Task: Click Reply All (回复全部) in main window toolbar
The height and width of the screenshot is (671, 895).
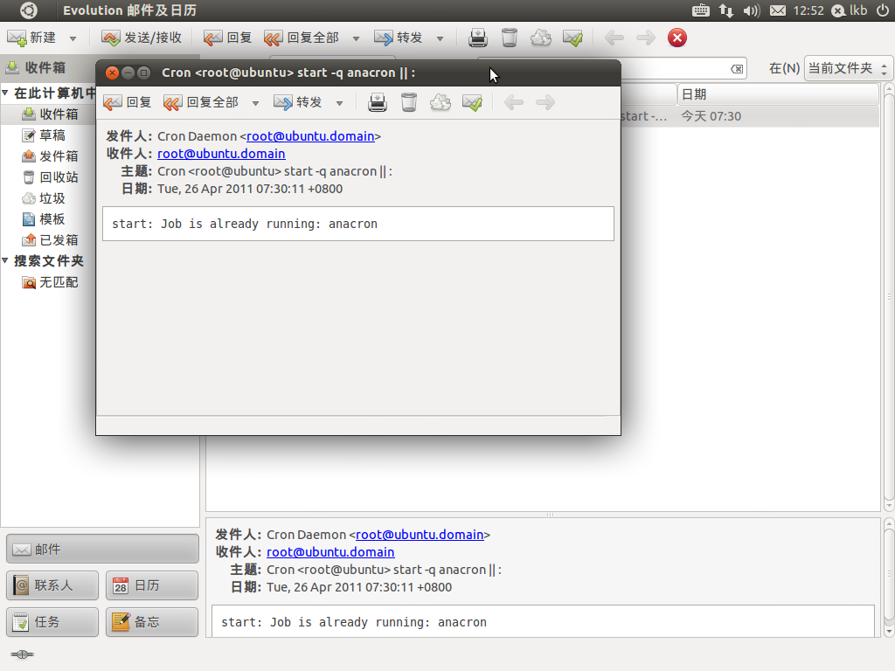Action: [x=302, y=38]
